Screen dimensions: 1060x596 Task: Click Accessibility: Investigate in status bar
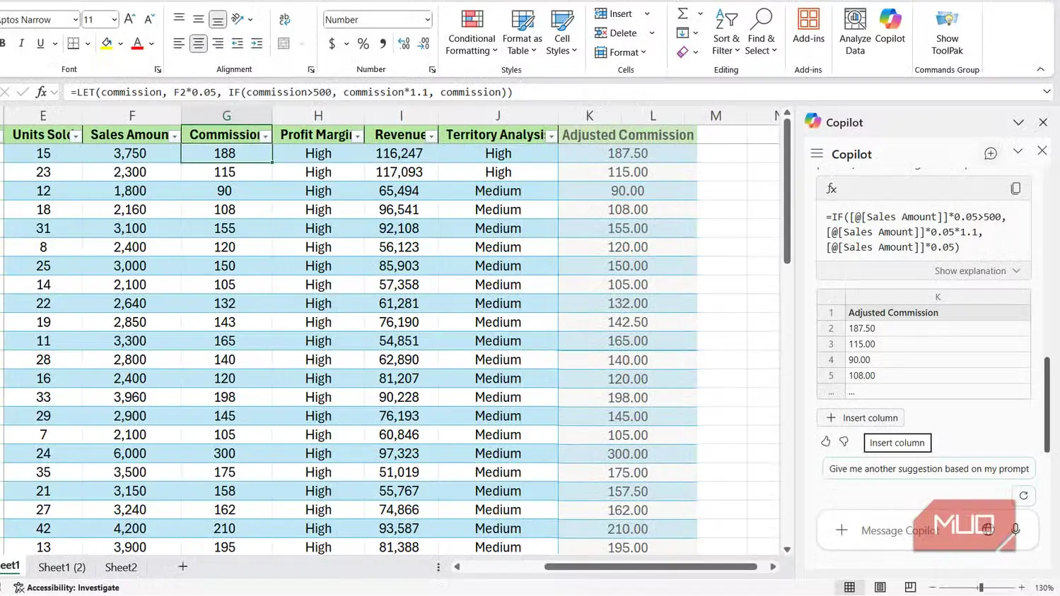pyautogui.click(x=66, y=588)
